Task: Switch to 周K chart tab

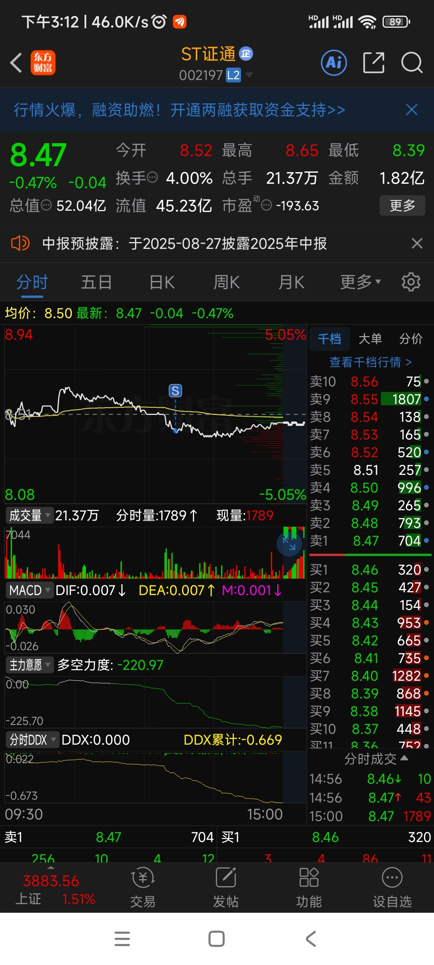Action: point(227,282)
